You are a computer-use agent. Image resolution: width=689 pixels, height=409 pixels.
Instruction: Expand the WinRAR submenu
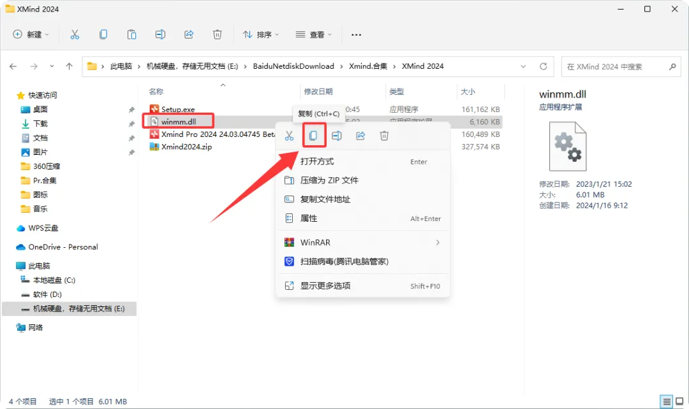click(362, 242)
